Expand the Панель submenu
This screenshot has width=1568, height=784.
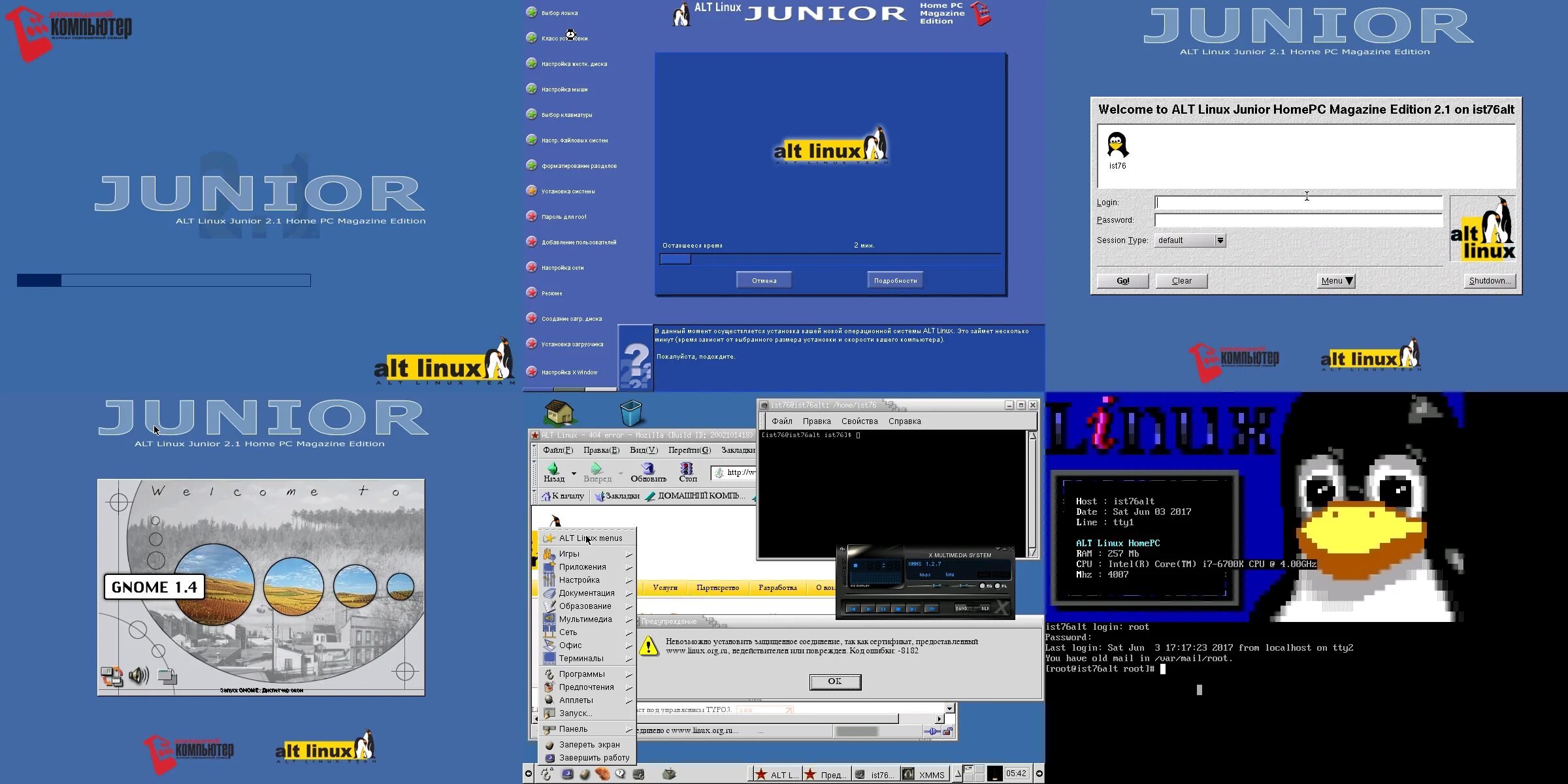tap(587, 729)
